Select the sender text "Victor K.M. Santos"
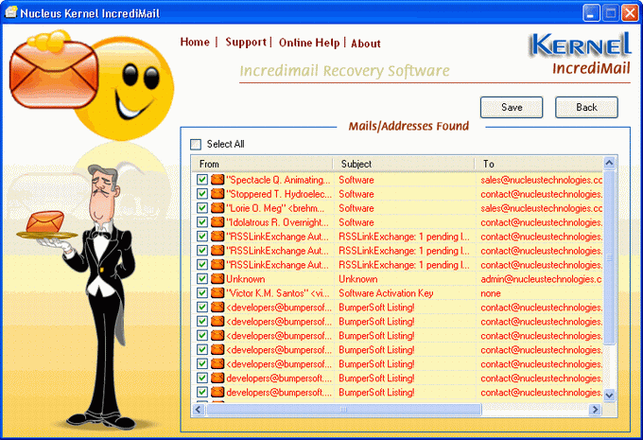This screenshot has width=643, height=440. pos(278,293)
